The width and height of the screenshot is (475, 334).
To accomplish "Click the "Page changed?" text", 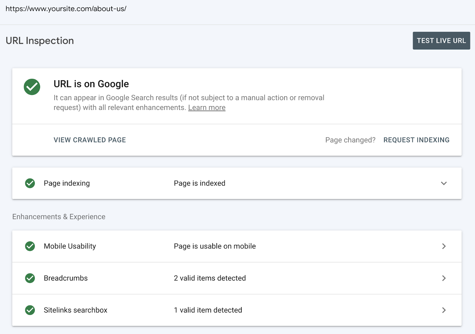I will click(x=350, y=140).
